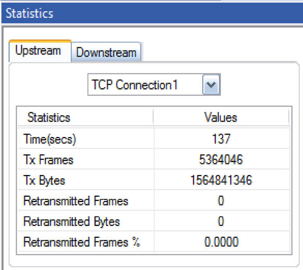Click the 0.0000 retransmitted percentage value
The width and height of the screenshot is (303, 270).
(x=222, y=242)
